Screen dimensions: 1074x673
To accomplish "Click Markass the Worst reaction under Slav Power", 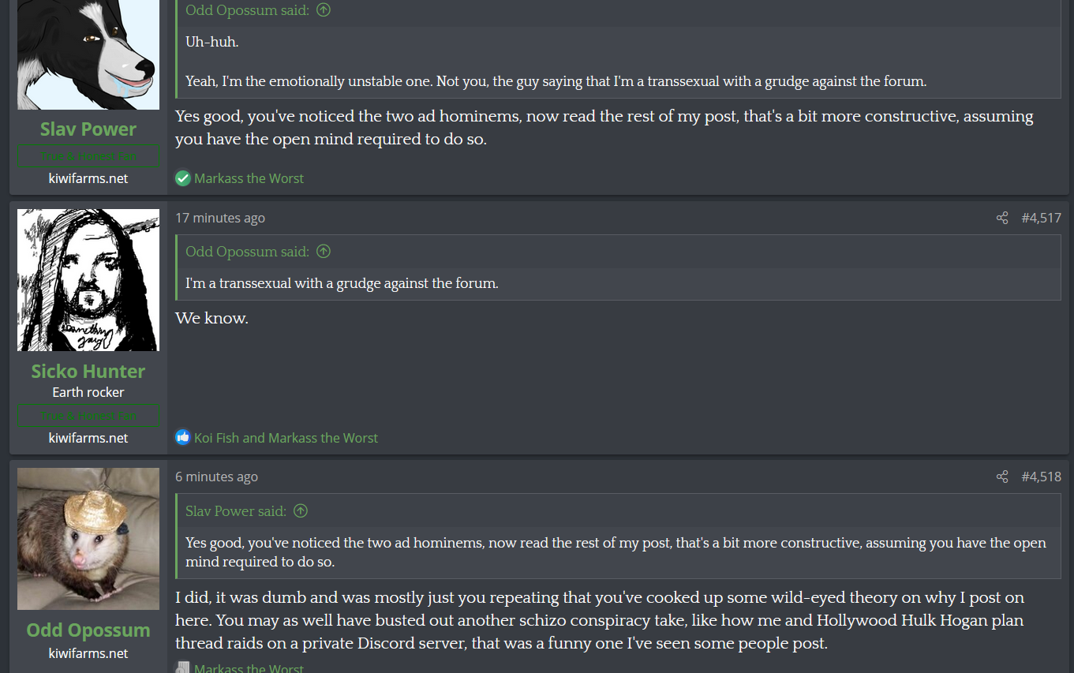I will (x=249, y=178).
